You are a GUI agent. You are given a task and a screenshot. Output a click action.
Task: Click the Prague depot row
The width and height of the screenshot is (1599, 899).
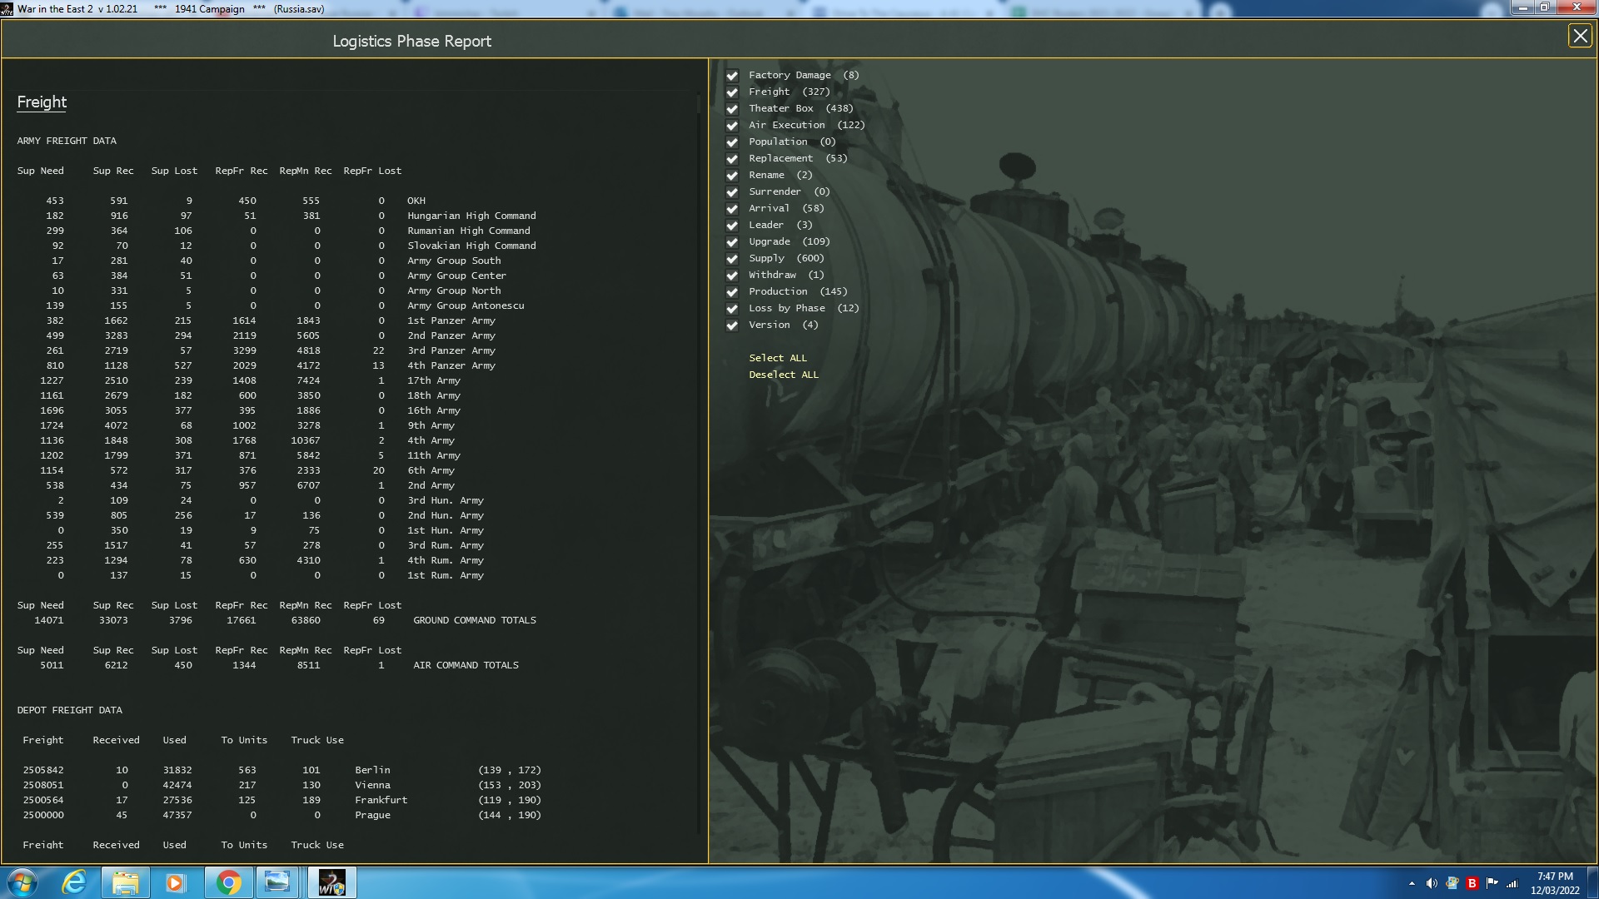point(281,815)
